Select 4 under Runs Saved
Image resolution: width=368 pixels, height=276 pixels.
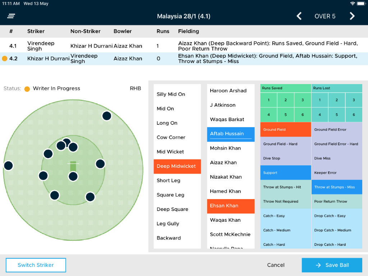click(x=268, y=115)
